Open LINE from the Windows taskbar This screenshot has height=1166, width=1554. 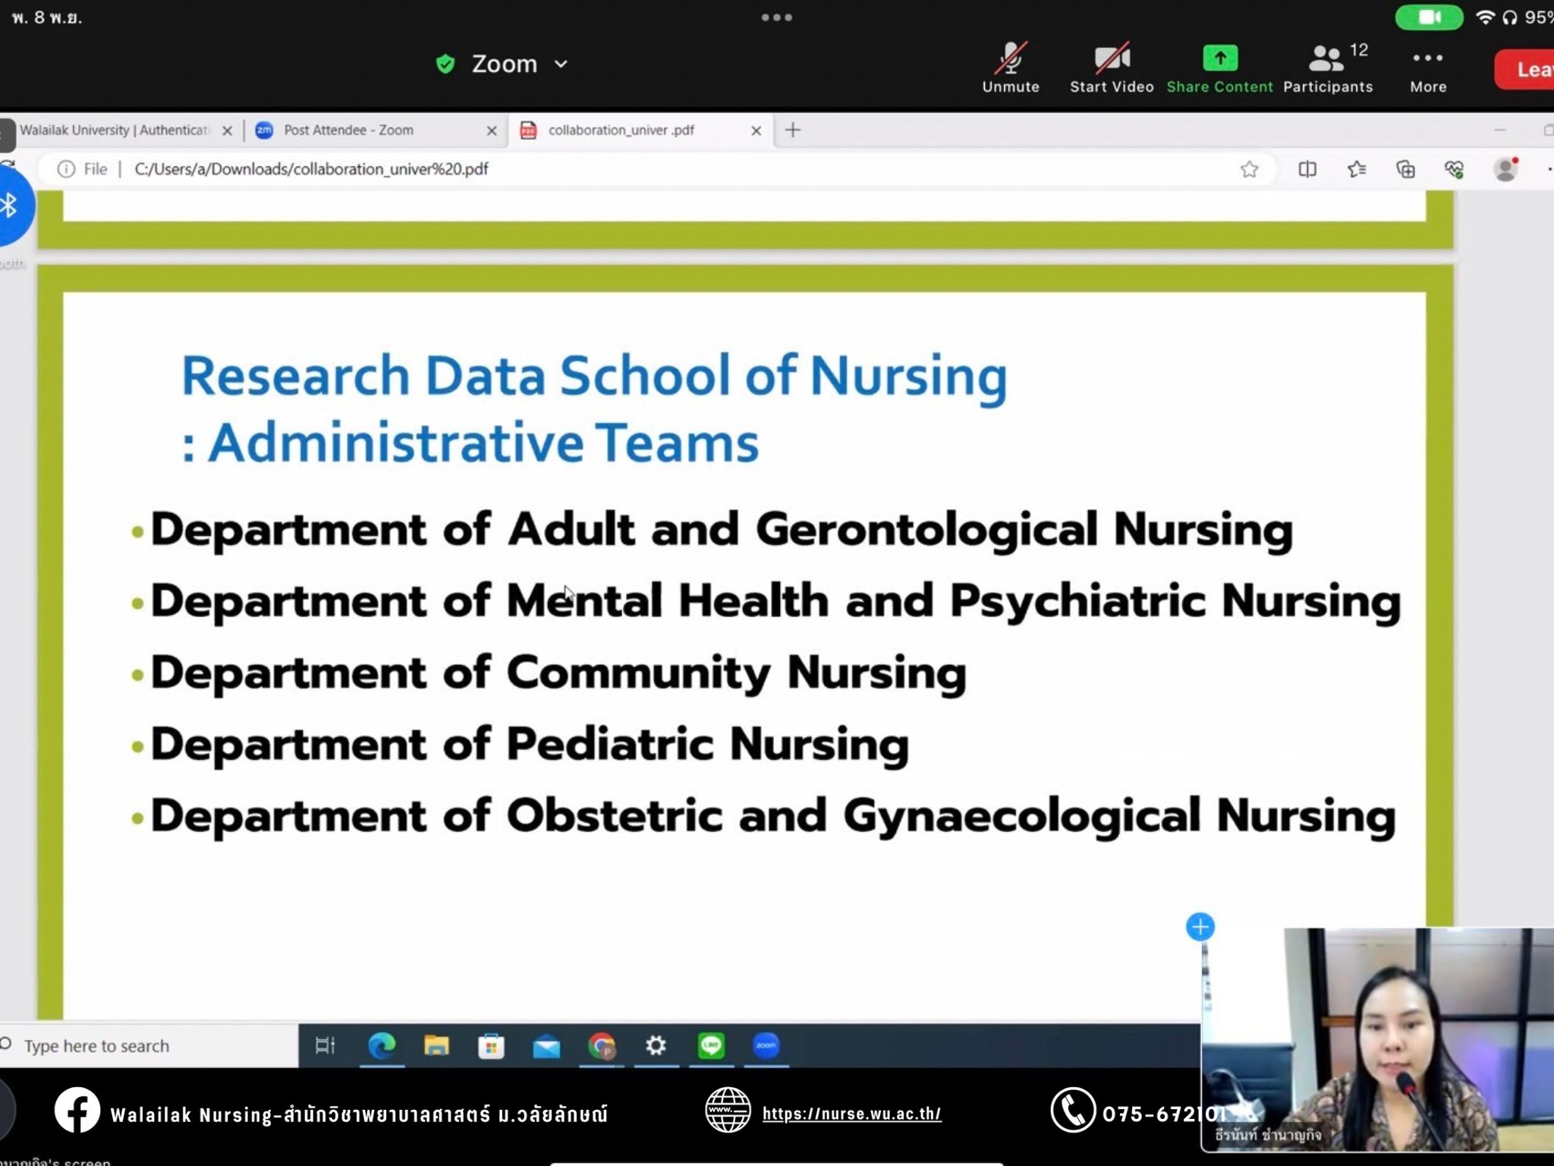(x=711, y=1046)
